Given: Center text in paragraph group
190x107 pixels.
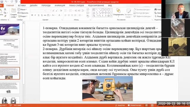Looking at the screenshot, I should click(x=69, y=15).
